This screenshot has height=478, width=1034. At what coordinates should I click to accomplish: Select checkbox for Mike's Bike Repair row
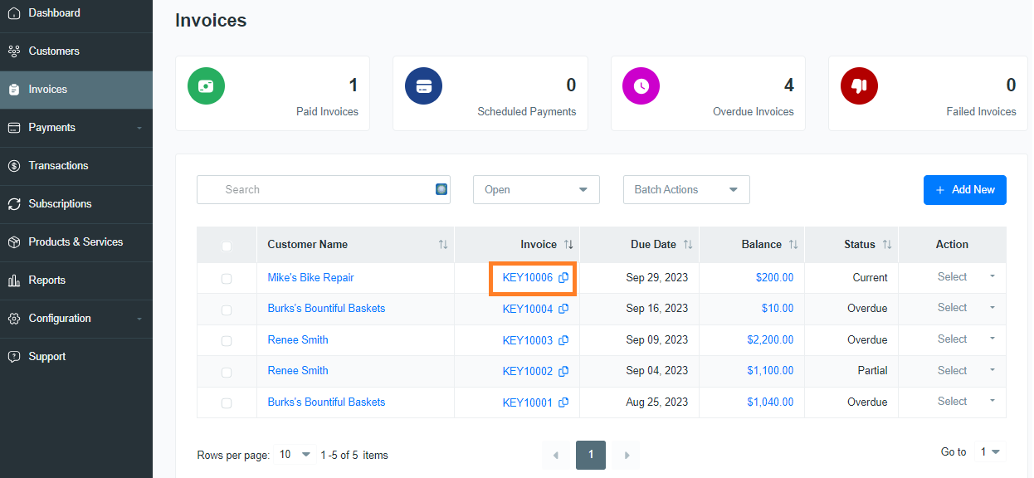[x=227, y=279]
